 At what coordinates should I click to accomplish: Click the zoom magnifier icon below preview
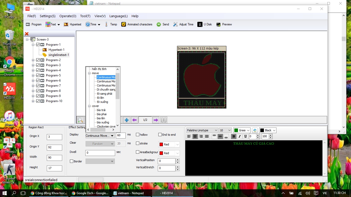pyautogui.click(x=80, y=120)
